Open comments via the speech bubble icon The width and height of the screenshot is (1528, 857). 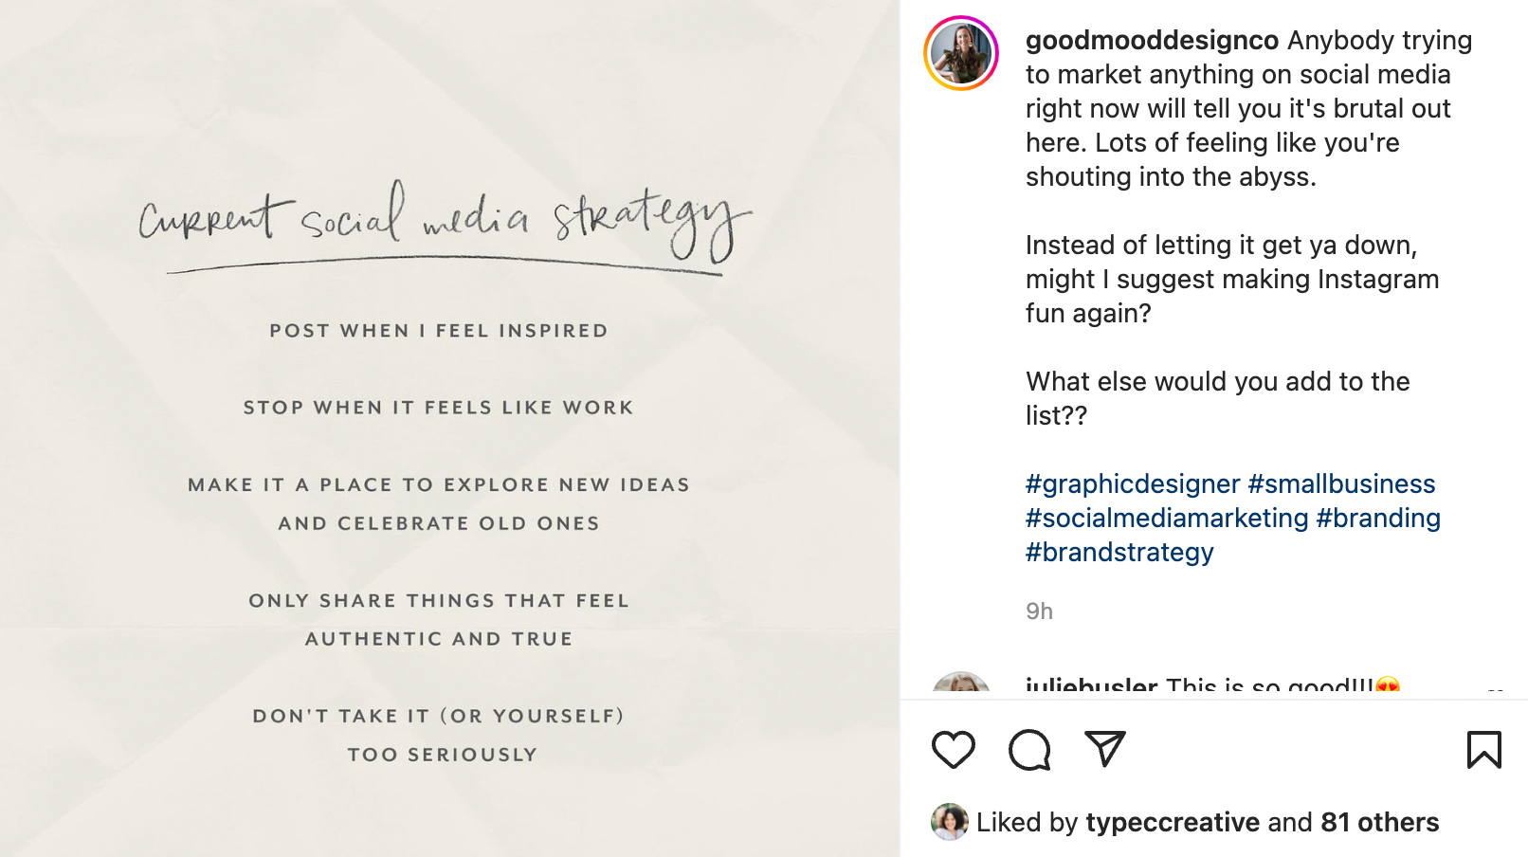1028,750
